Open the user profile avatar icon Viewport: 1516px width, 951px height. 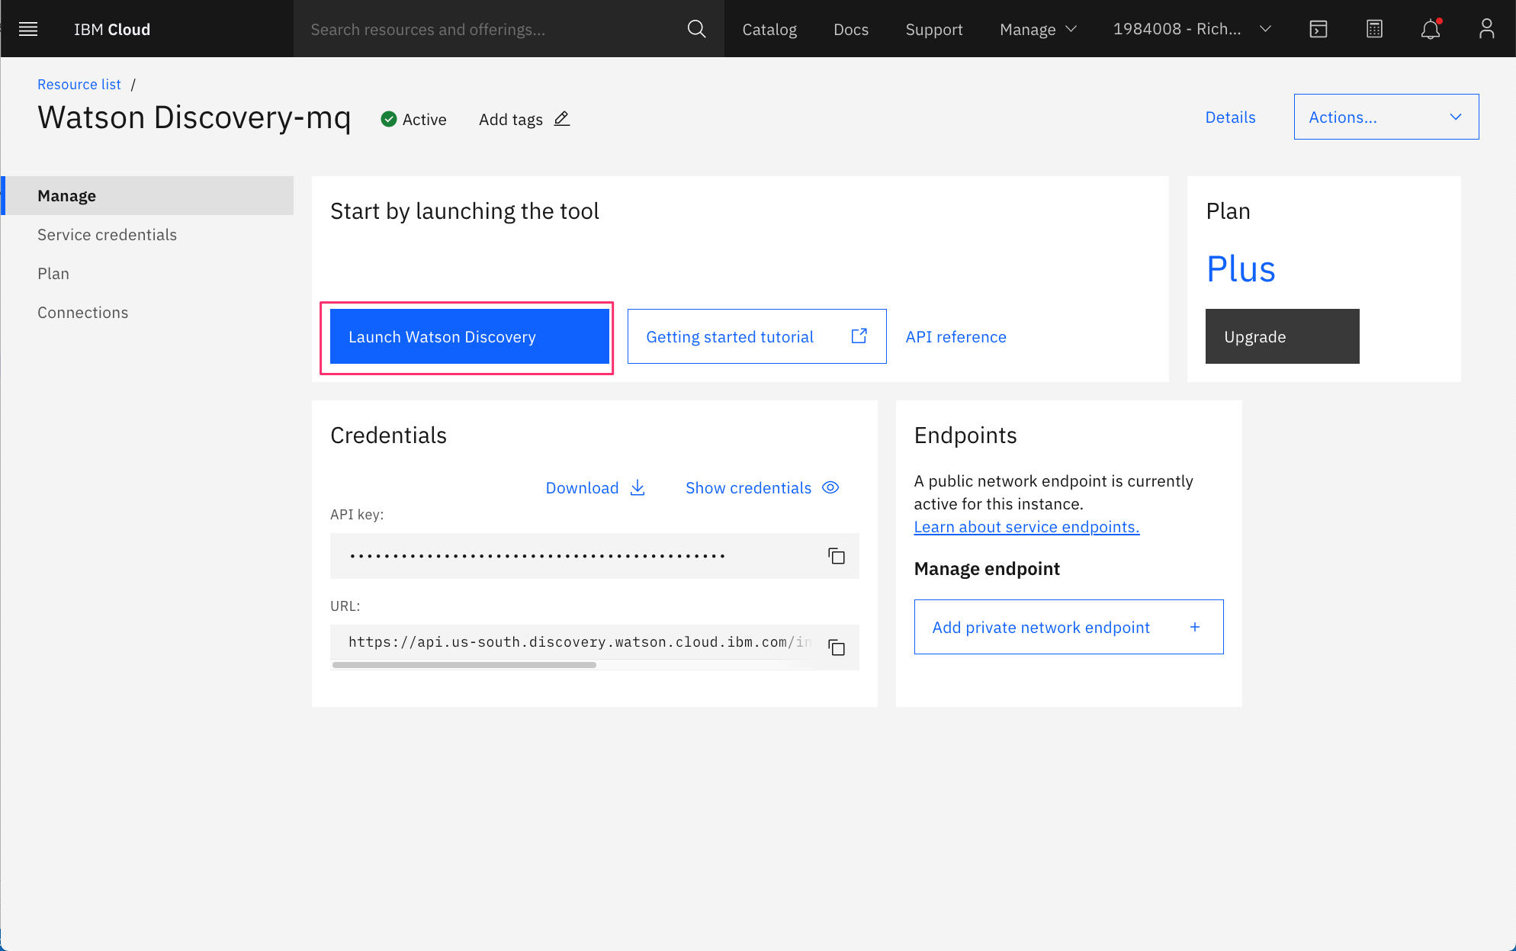pos(1486,29)
